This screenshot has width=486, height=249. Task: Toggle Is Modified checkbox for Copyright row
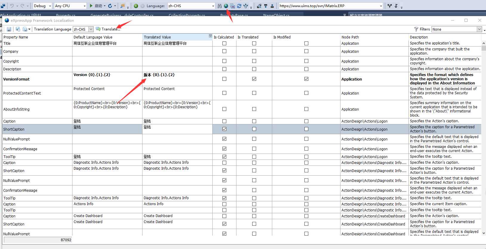306,61
